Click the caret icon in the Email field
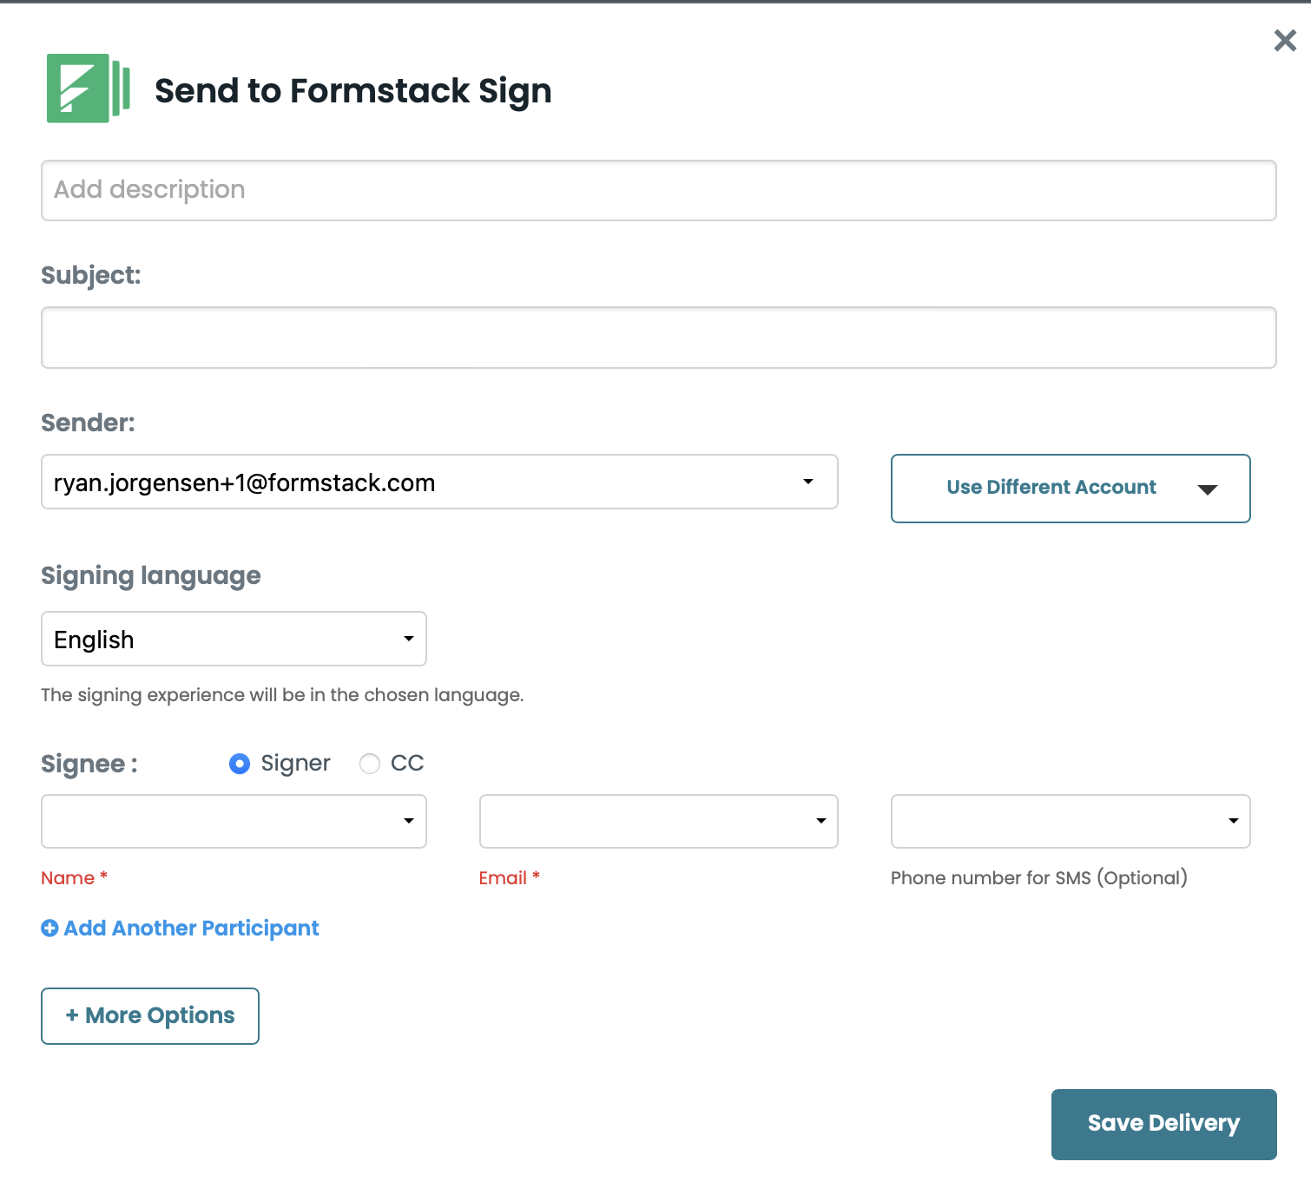1311x1201 pixels. [x=820, y=821]
